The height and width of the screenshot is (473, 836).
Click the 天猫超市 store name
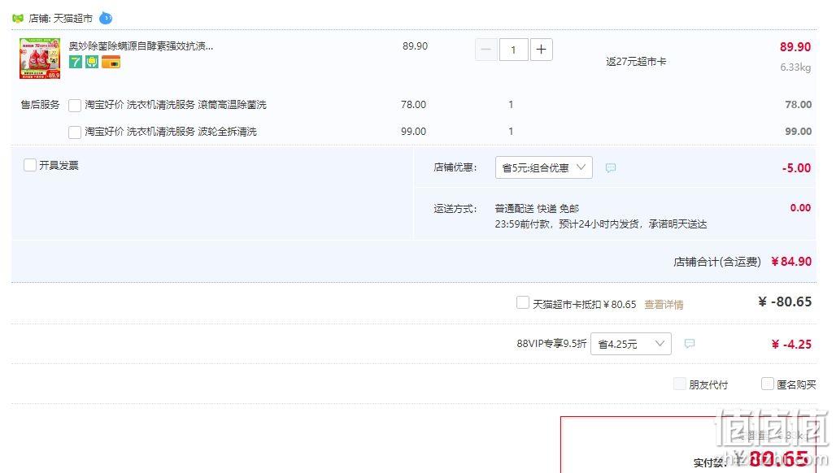point(73,18)
